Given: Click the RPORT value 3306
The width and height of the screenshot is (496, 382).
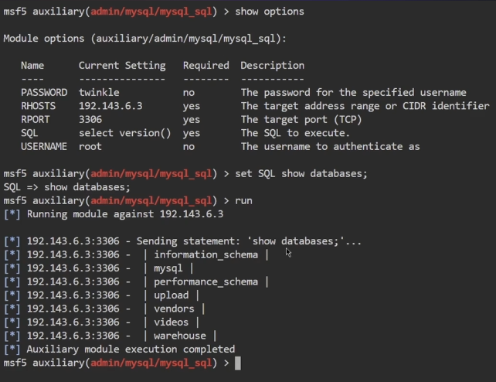Looking at the screenshot, I should pyautogui.click(x=90, y=120).
